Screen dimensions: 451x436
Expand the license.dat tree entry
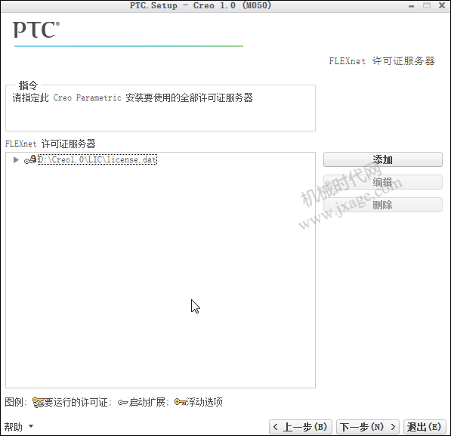pyautogui.click(x=16, y=159)
